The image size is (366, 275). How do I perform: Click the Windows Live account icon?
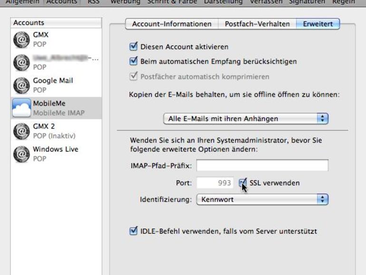pos(21,154)
